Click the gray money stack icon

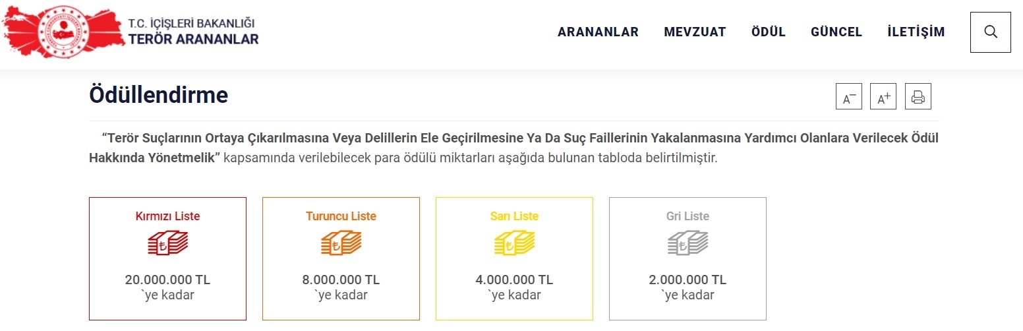687,243
